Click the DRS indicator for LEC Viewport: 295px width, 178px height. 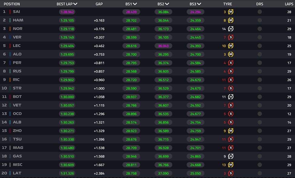point(260,46)
